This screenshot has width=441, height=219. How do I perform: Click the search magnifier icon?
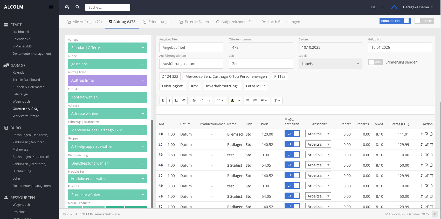tap(77, 7)
